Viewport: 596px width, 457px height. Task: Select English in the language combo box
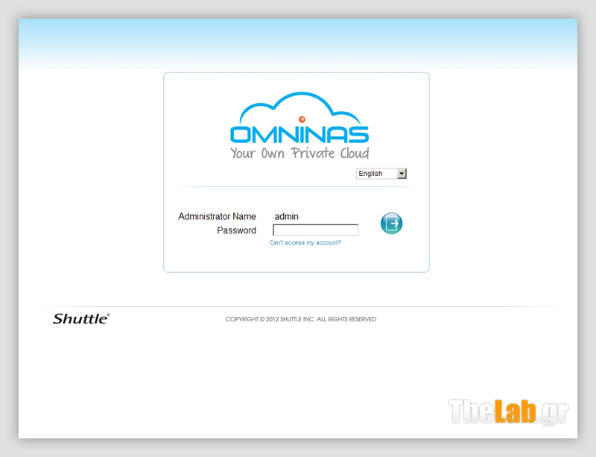tap(376, 173)
